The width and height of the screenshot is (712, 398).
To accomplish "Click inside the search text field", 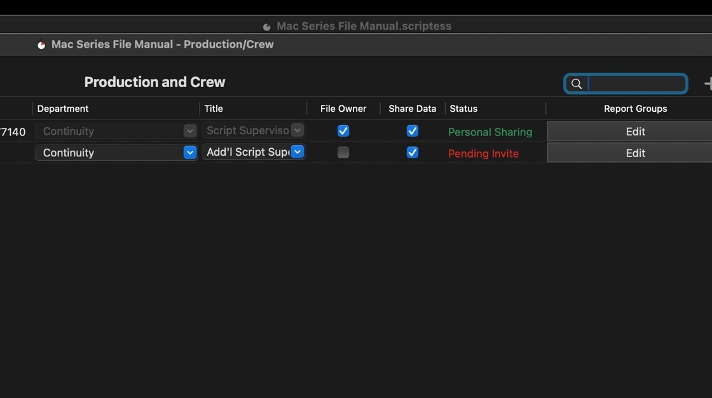I will click(x=636, y=84).
